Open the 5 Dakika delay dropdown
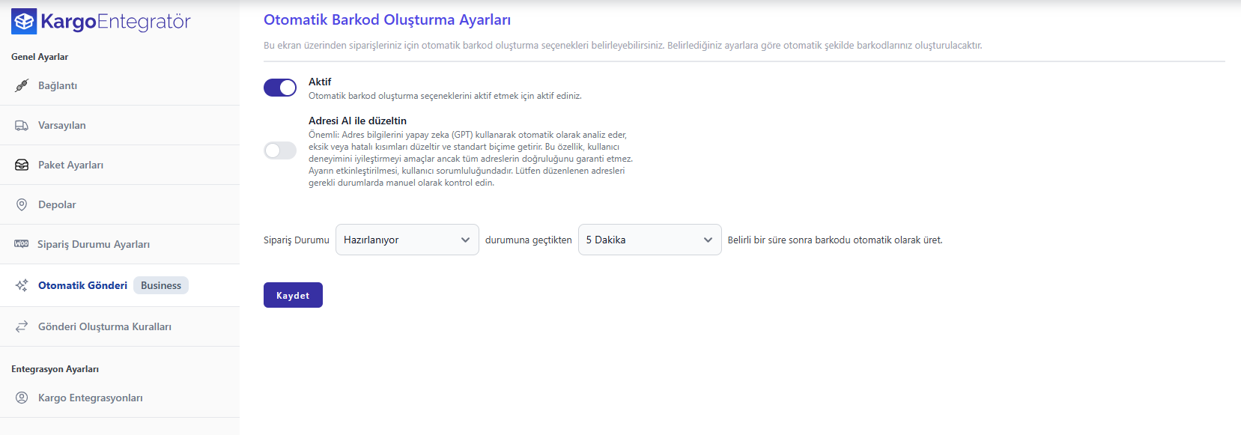This screenshot has height=435, width=1241. click(x=649, y=240)
